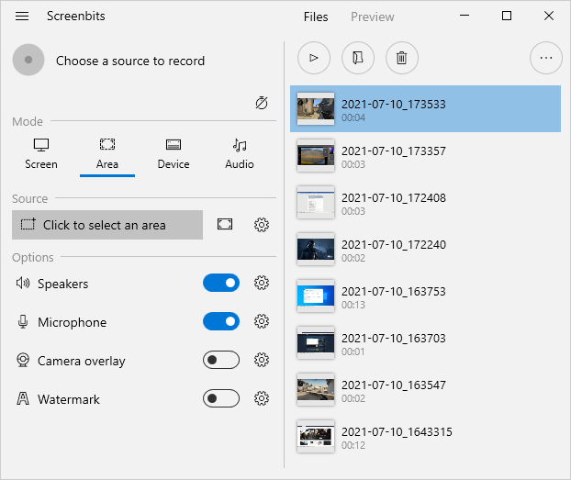The image size is (571, 480).
Task: Open Microphone settings gear
Action: (x=262, y=321)
